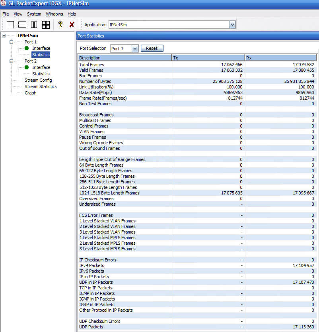Click the Frame Rate(Frames/sec) row label
Image resolution: width=319 pixels, height=332 pixels.
tap(103, 98)
